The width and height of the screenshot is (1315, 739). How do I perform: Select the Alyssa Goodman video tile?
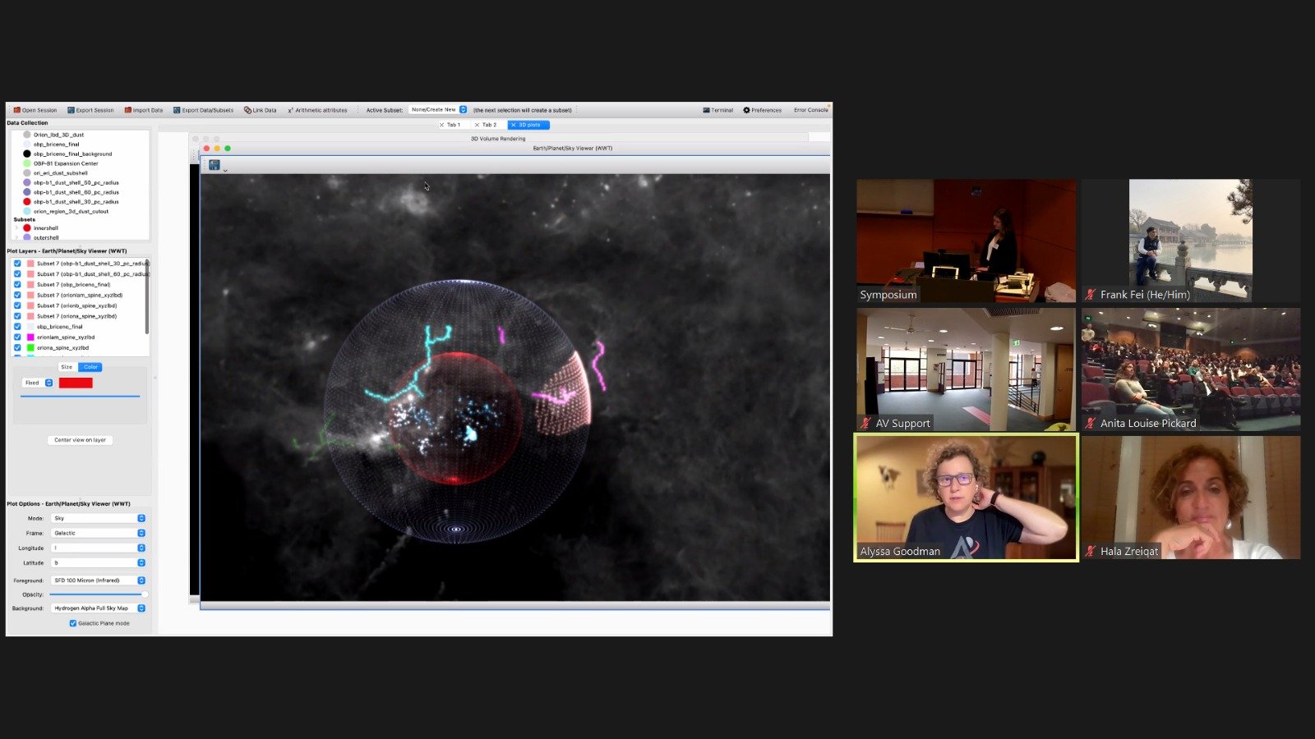(966, 498)
